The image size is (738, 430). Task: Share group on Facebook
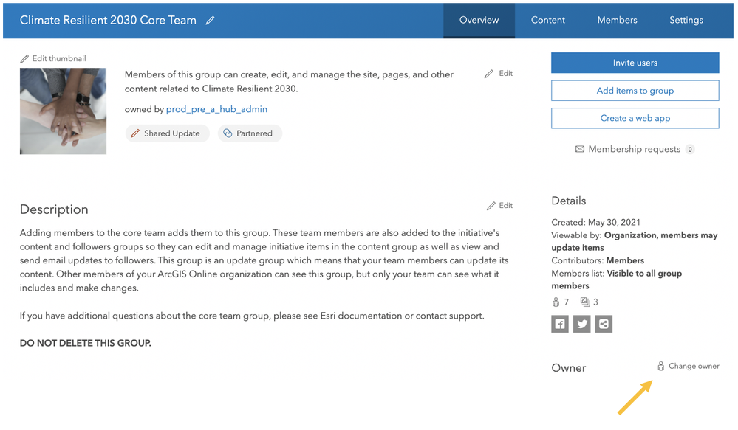[560, 324]
